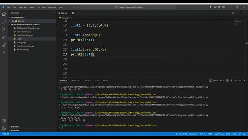The height and width of the screenshot is (139, 248).
Task: Open TypeConversion.py file
Action: click(25, 46)
